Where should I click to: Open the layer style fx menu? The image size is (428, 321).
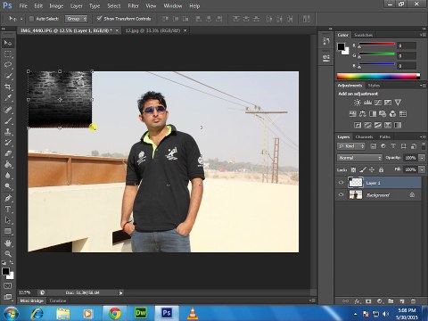[x=358, y=301]
